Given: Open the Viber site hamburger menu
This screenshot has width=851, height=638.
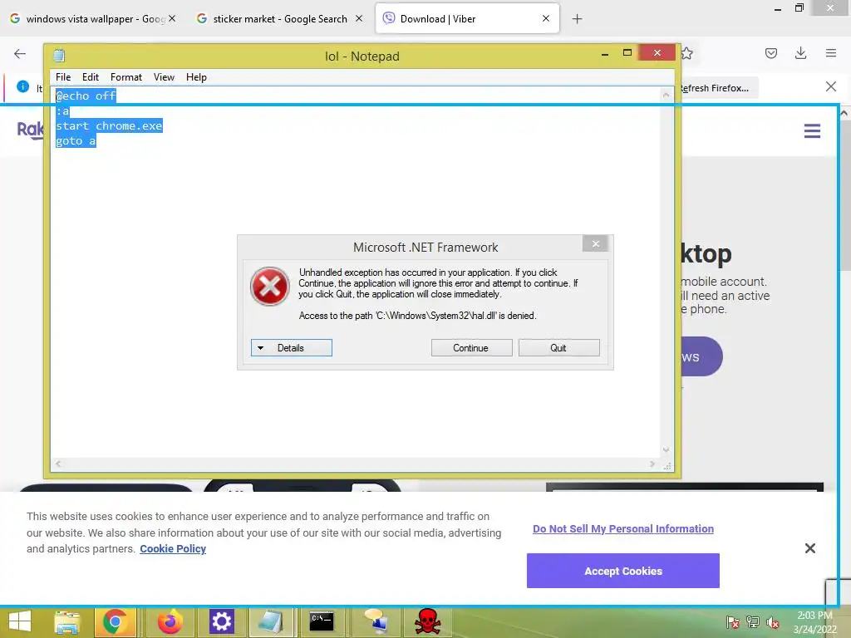Looking at the screenshot, I should [x=812, y=130].
